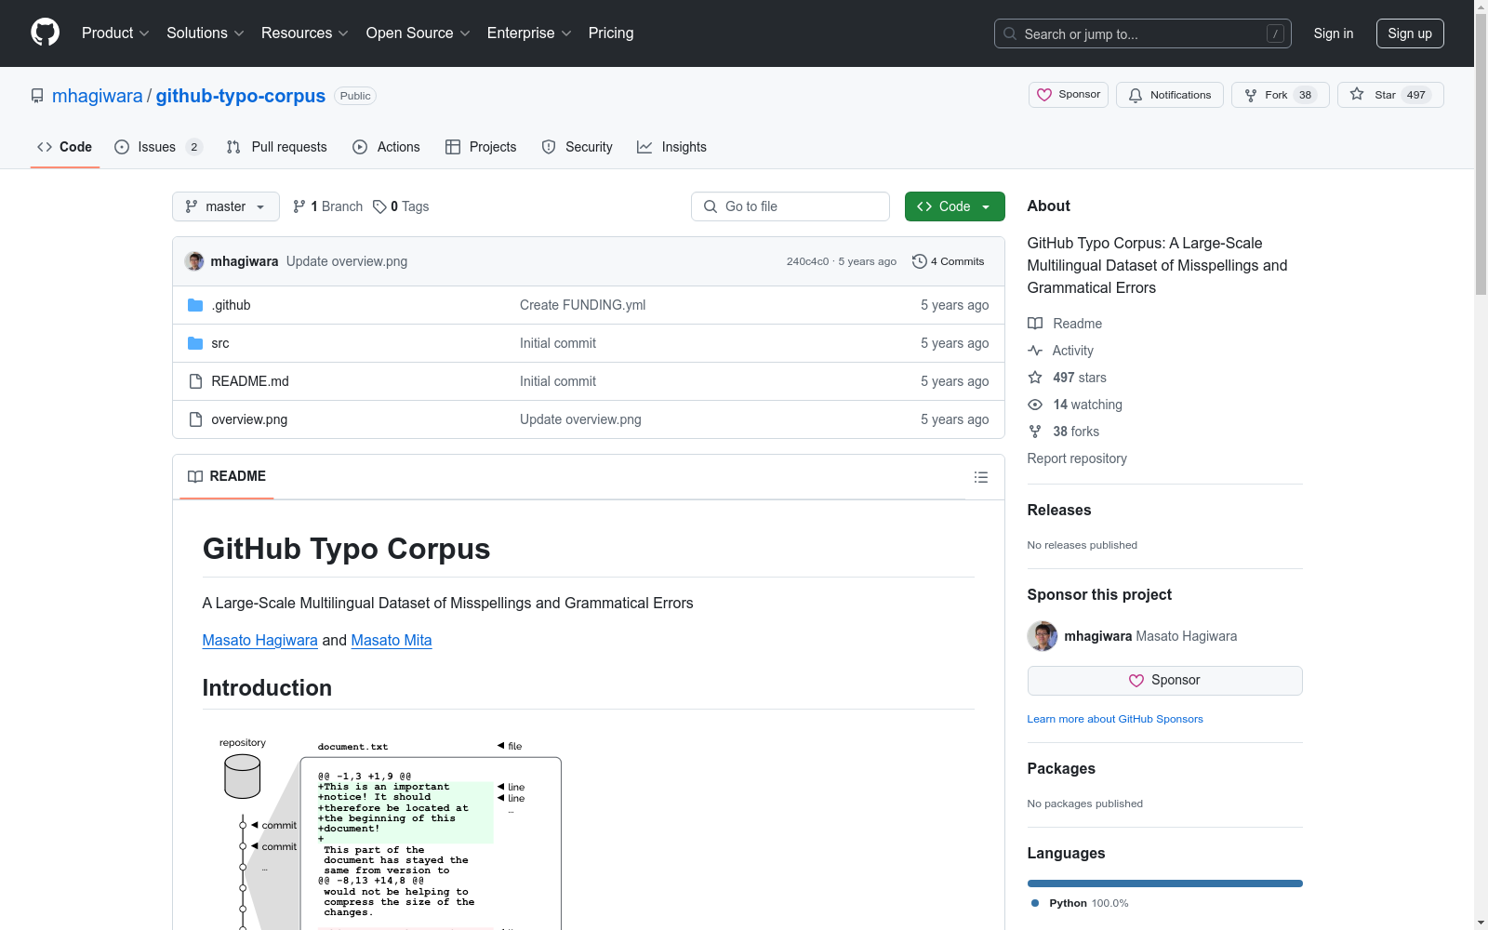Open the Masato Mita author link
Screen dimensions: 1488x930
click(392, 640)
